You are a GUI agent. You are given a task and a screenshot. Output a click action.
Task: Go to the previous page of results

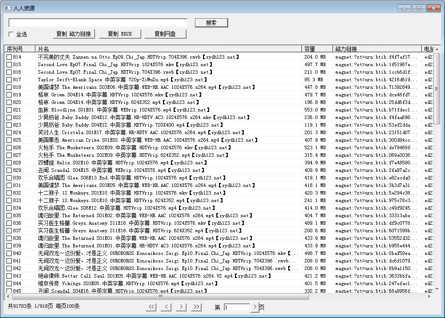pyautogui.click(x=166, y=307)
